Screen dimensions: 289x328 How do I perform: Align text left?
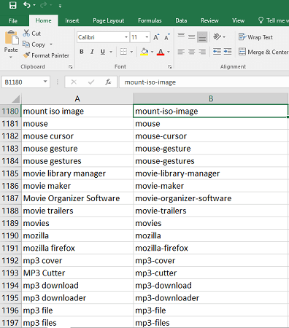tap(181, 52)
